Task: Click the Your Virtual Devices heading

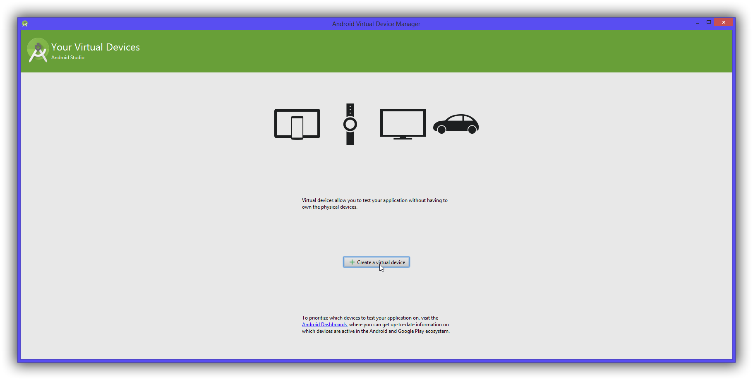Action: [x=96, y=47]
